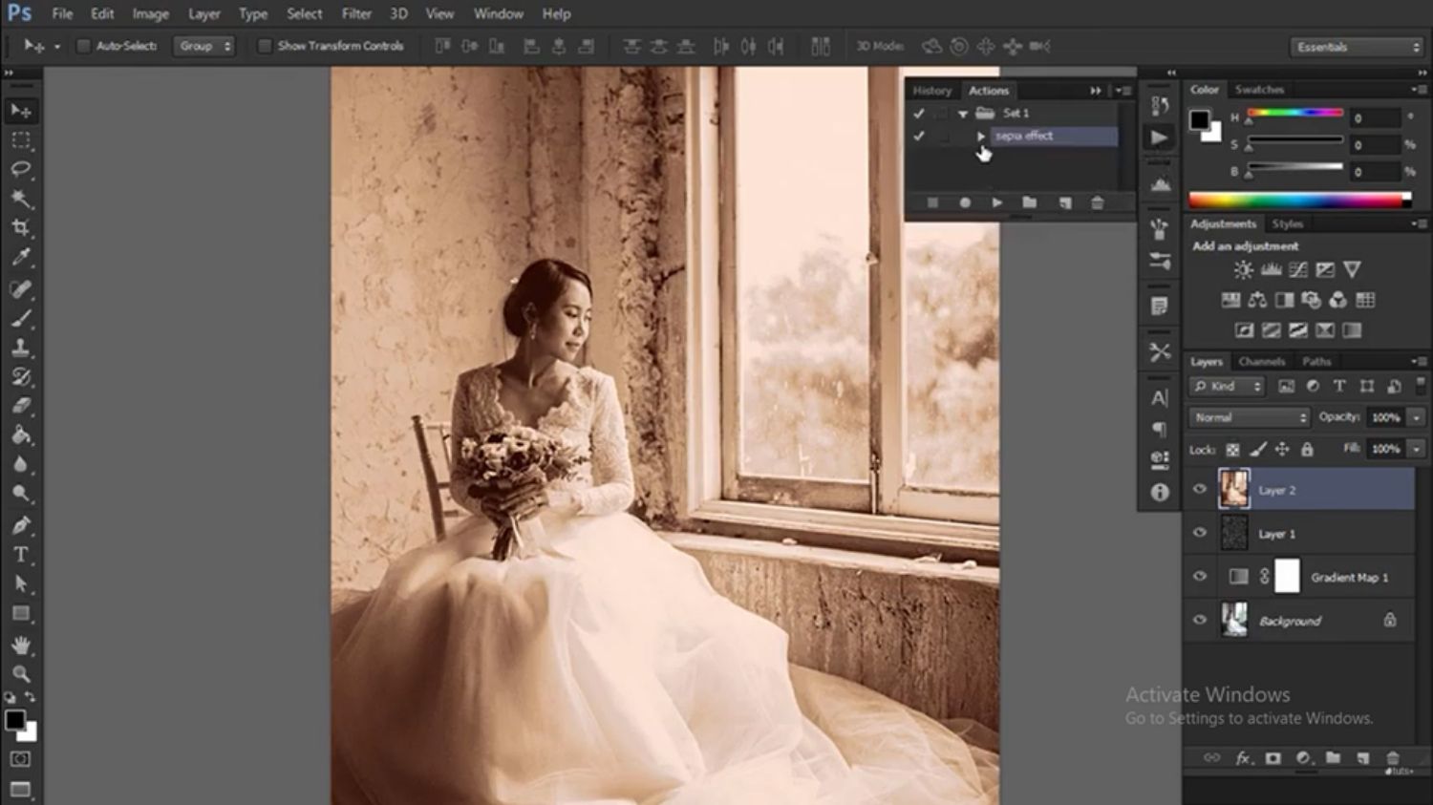Select the Path Selection tool
Viewport: 1433px width, 805px height.
point(21,584)
